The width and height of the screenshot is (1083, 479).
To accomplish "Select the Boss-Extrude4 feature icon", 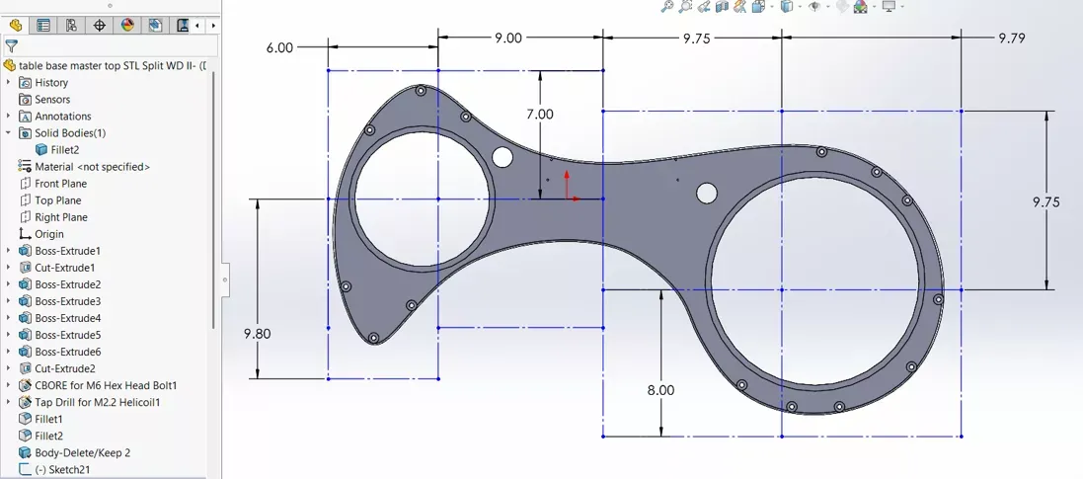I will coord(26,318).
